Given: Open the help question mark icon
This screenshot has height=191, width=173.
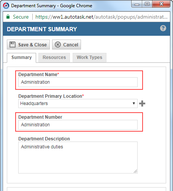Looking at the screenshot, I should coord(163,28).
